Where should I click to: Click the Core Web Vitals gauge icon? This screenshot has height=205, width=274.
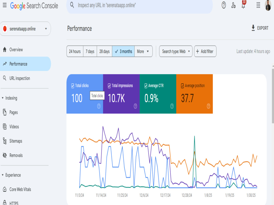[x=5, y=189]
